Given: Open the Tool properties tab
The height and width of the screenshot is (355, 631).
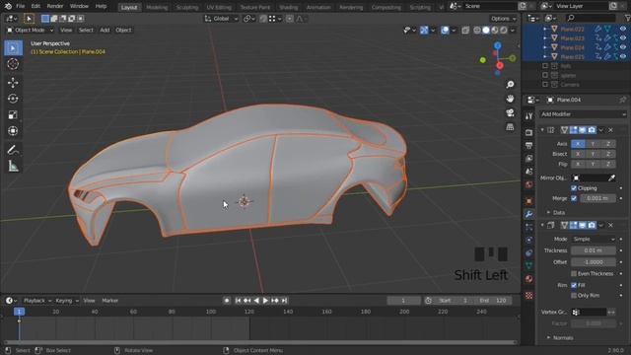Looking at the screenshot, I should click(x=529, y=116).
